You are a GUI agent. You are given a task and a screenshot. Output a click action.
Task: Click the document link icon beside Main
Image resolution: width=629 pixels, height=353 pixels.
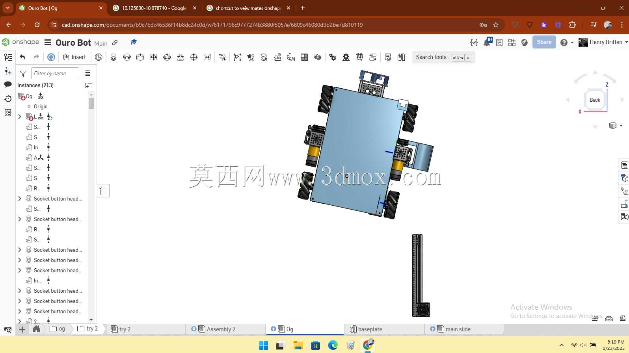[115, 43]
